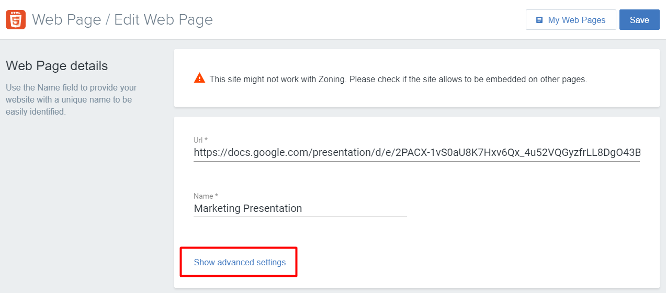Image resolution: width=666 pixels, height=293 pixels.
Task: Click the list icon inside My Web Pages
Action: click(539, 20)
